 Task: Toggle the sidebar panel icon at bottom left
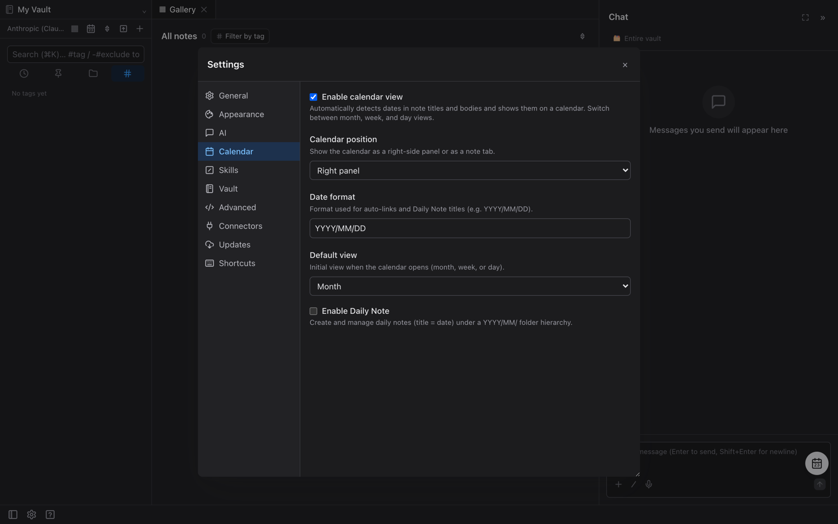tap(13, 515)
